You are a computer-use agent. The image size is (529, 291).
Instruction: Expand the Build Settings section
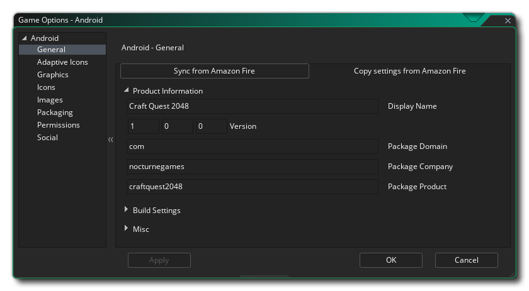pyautogui.click(x=127, y=210)
